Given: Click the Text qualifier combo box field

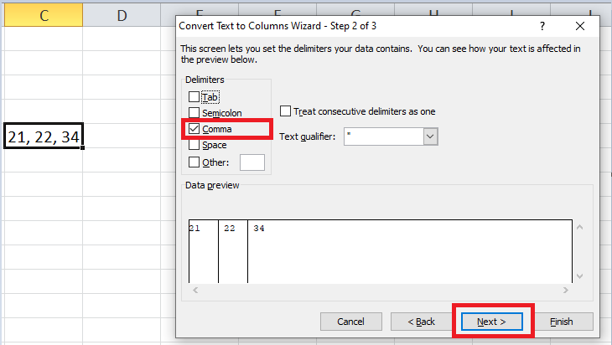Looking at the screenshot, I should pos(383,136).
